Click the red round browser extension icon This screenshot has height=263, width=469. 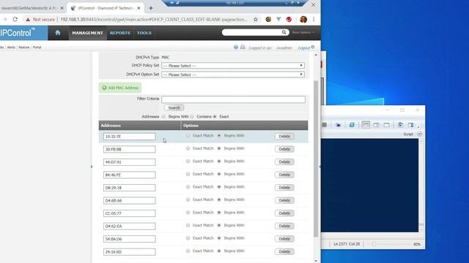289,20
